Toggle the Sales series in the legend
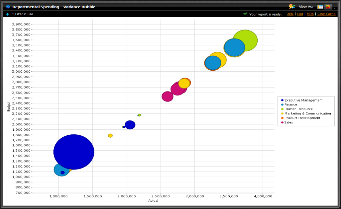The width and height of the screenshot is (341, 209). [288, 122]
